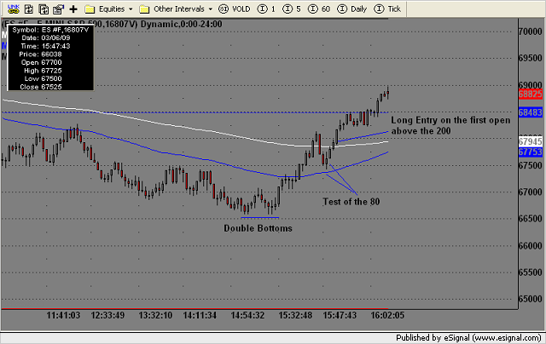Viewport: 546px width, 344px height.
Task: Click the chart title 'Dynamic,0:00-24:00'
Action: click(181, 24)
